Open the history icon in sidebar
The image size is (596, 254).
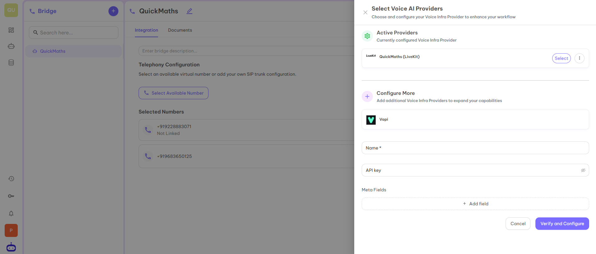[x=11, y=179]
